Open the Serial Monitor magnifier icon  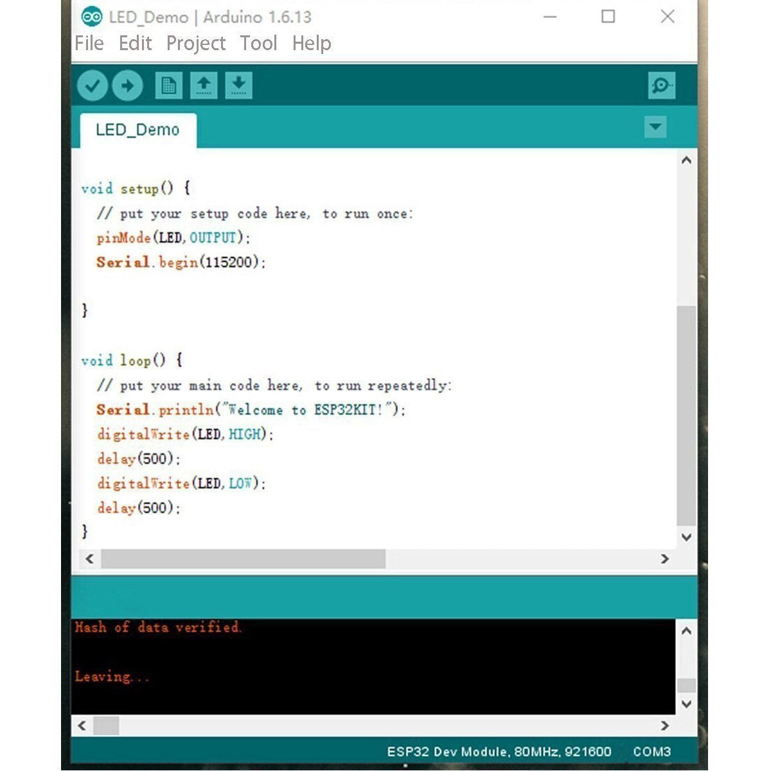click(661, 85)
